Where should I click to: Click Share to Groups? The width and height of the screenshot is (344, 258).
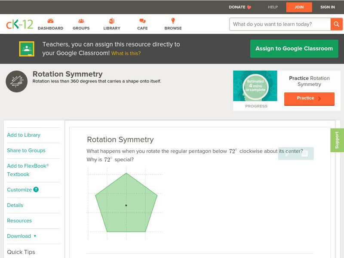point(26,150)
